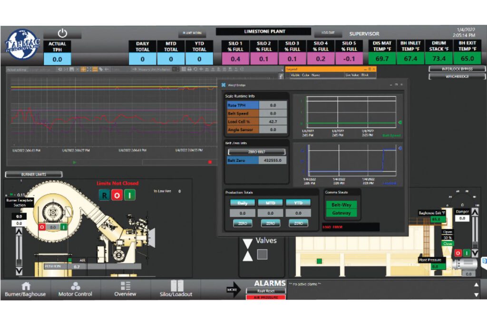The image size is (487, 325).
Task: Click the burner position down arrow
Action: pos(19,271)
